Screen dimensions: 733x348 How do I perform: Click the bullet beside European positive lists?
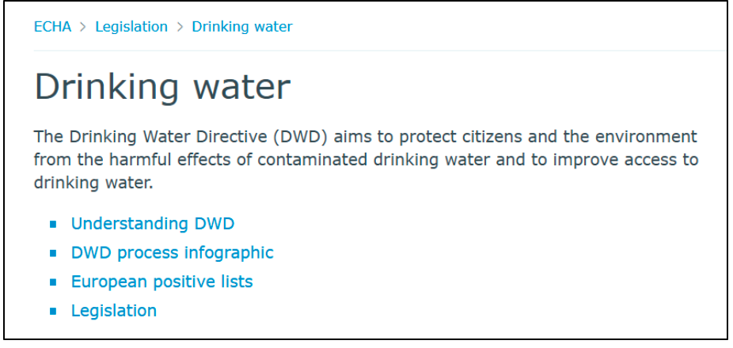pos(53,282)
